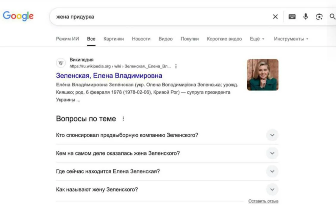Click the Wikipedia favicon of the result
This screenshot has height=214, width=336.
tap(61, 63)
